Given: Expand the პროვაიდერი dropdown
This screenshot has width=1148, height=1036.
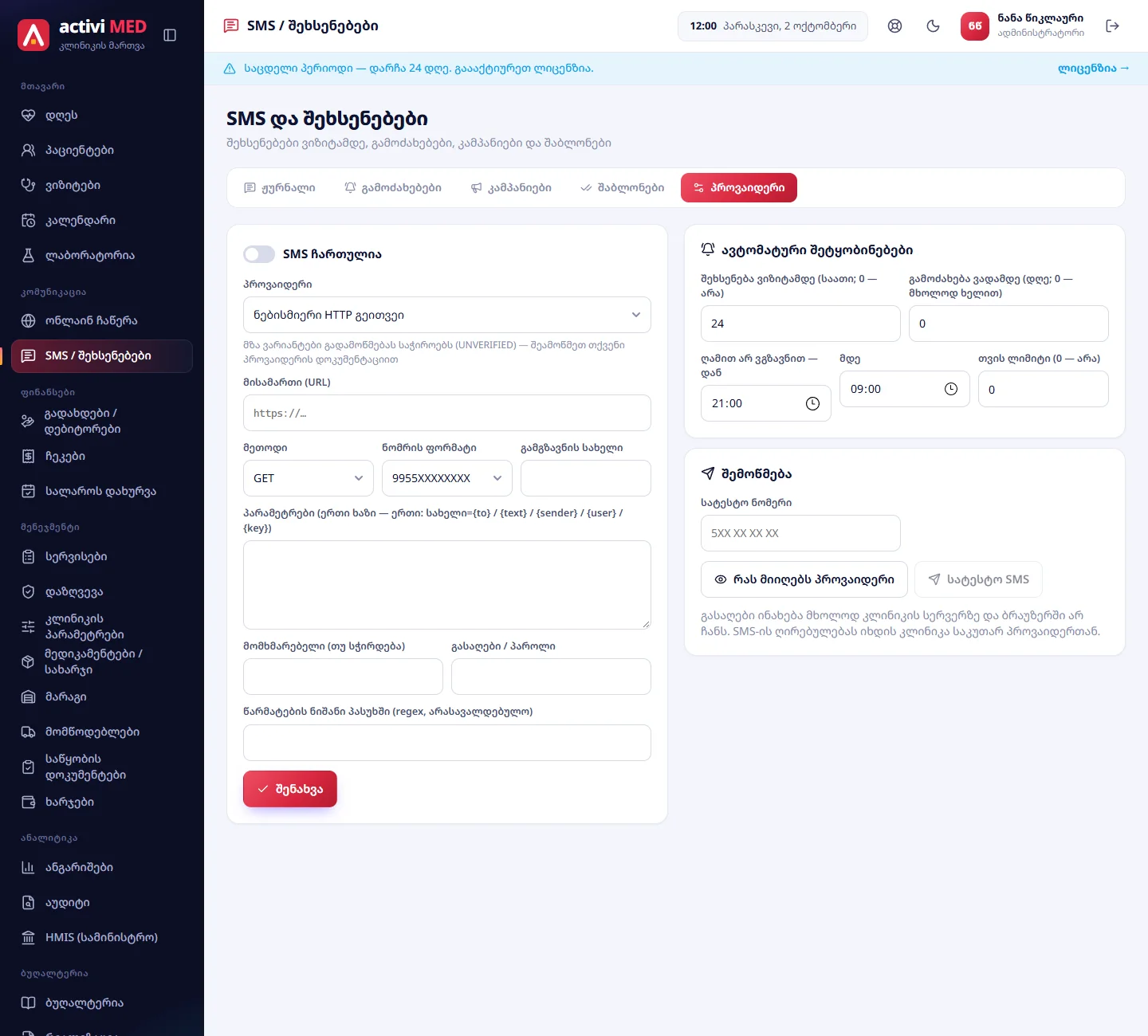Looking at the screenshot, I should [x=447, y=315].
